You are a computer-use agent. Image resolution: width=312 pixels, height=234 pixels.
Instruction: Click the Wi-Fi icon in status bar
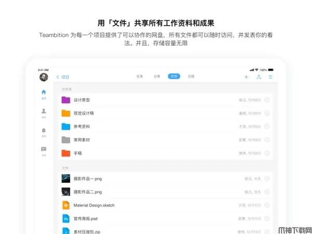click(257, 70)
